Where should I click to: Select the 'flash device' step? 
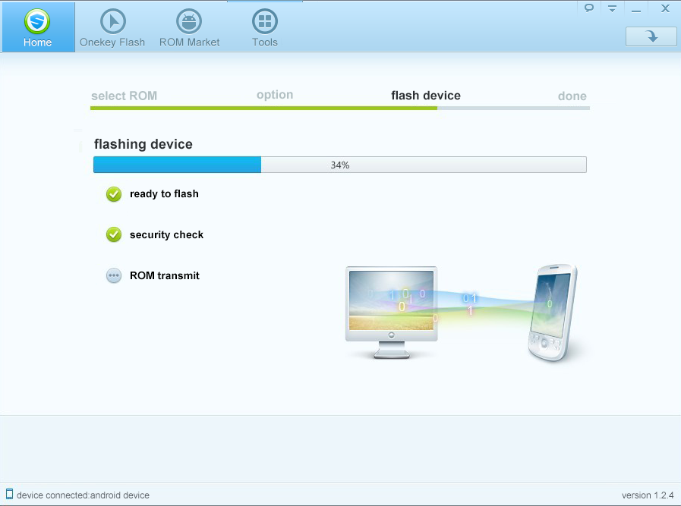point(425,96)
